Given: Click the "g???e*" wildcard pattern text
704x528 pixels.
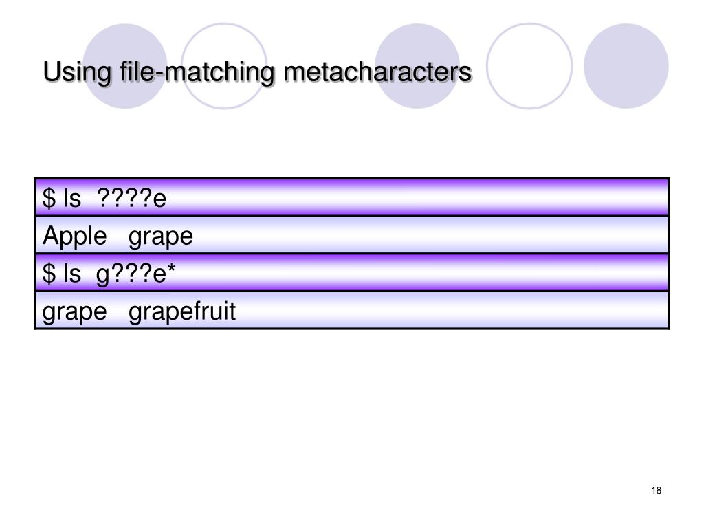Looking at the screenshot, I should (135, 274).
